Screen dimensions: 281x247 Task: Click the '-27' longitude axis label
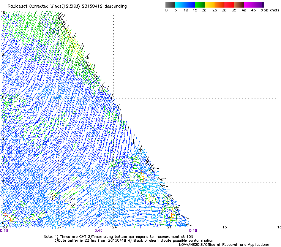(58, 227)
